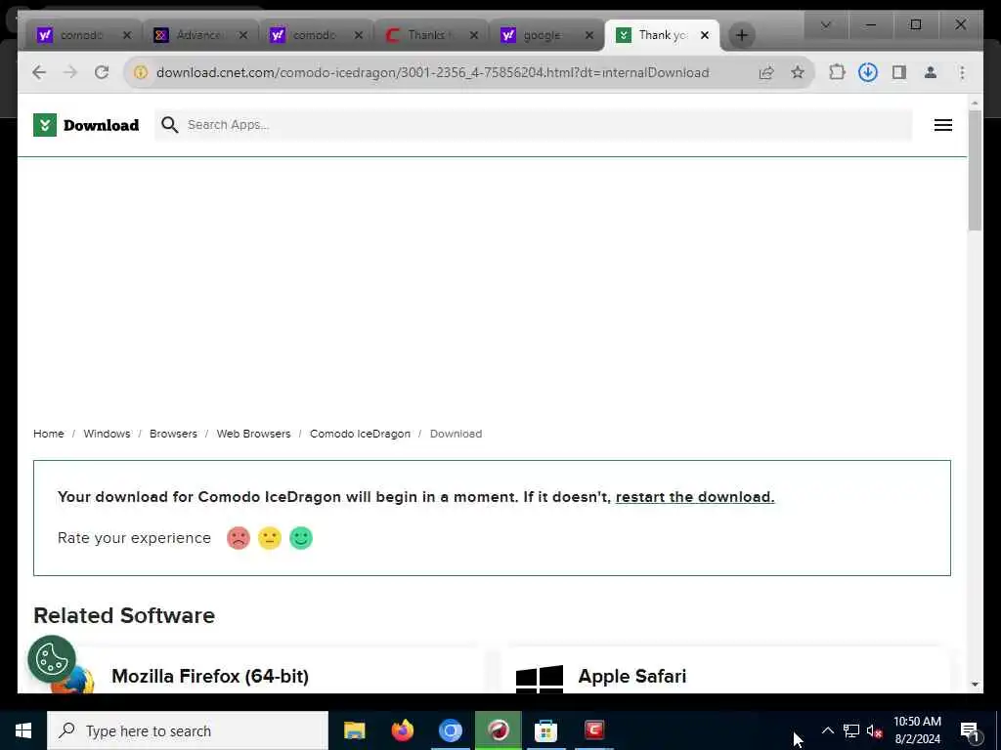The height and width of the screenshot is (750, 1001).
Task: Open a new tab
Action: point(741,35)
